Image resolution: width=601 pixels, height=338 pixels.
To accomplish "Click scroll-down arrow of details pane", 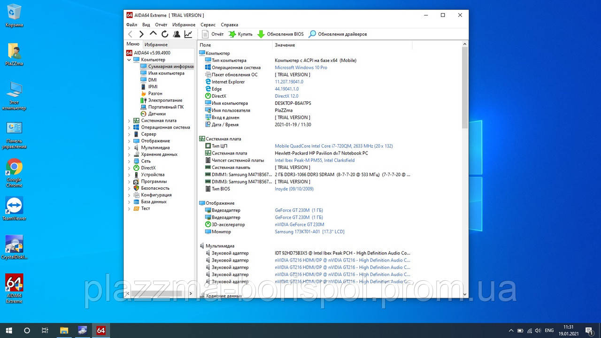I will (x=465, y=294).
